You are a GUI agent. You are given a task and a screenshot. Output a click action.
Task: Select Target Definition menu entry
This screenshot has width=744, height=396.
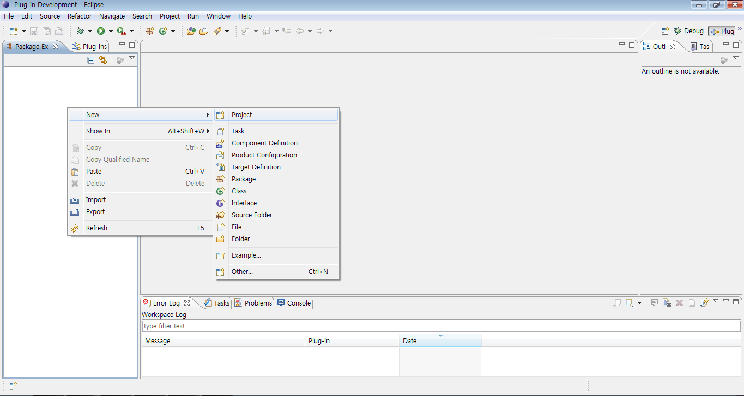(x=276, y=167)
